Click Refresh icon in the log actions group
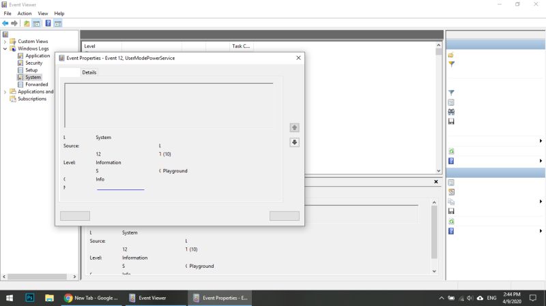 [x=451, y=151]
